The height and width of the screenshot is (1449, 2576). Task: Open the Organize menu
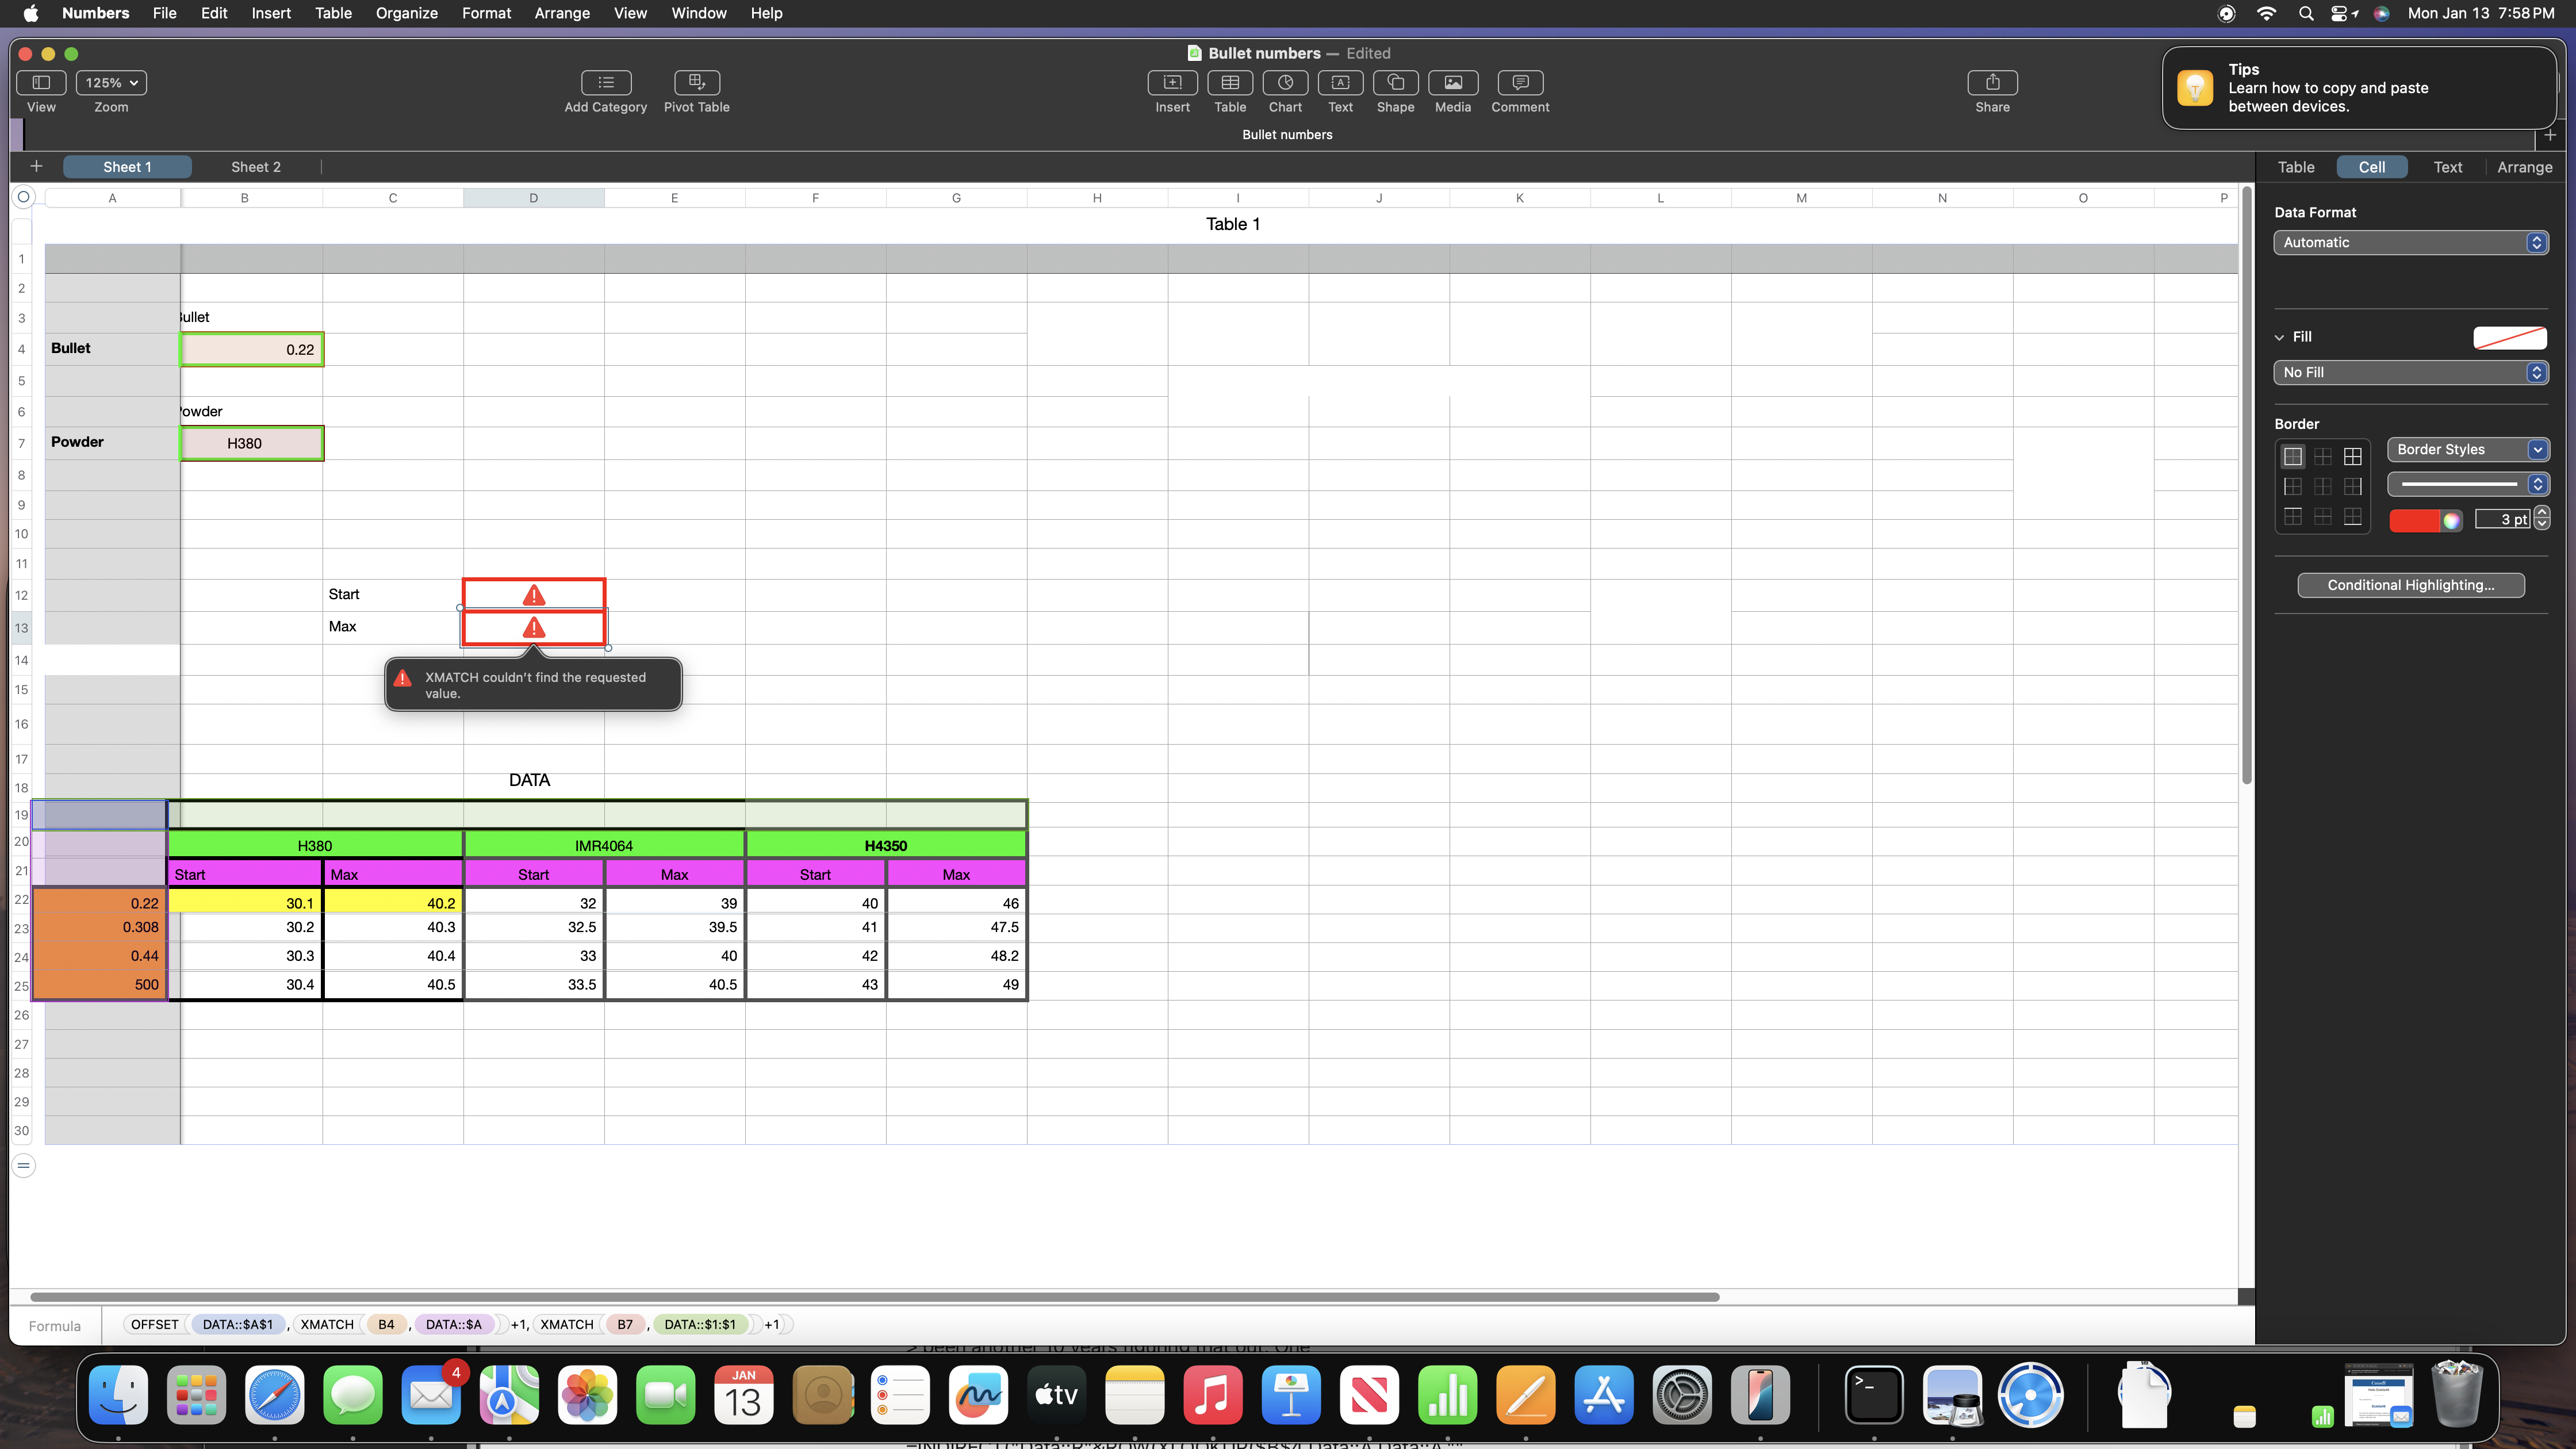tap(406, 13)
